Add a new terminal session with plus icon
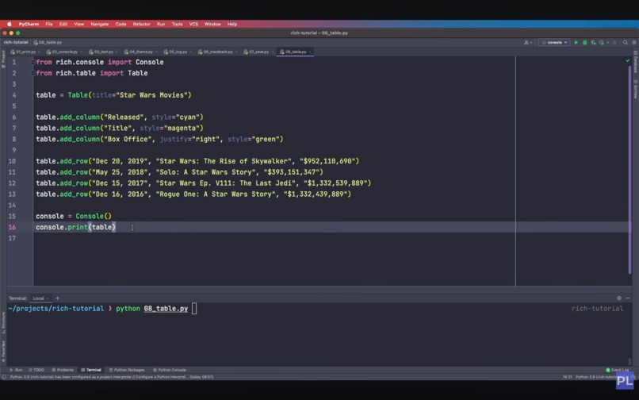 pyautogui.click(x=57, y=298)
